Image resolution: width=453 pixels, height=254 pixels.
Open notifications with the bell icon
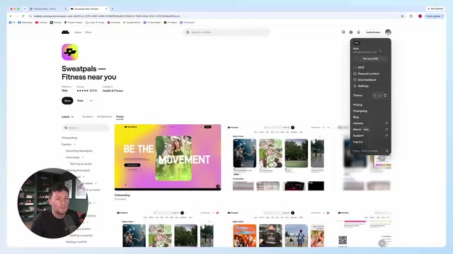pyautogui.click(x=359, y=32)
